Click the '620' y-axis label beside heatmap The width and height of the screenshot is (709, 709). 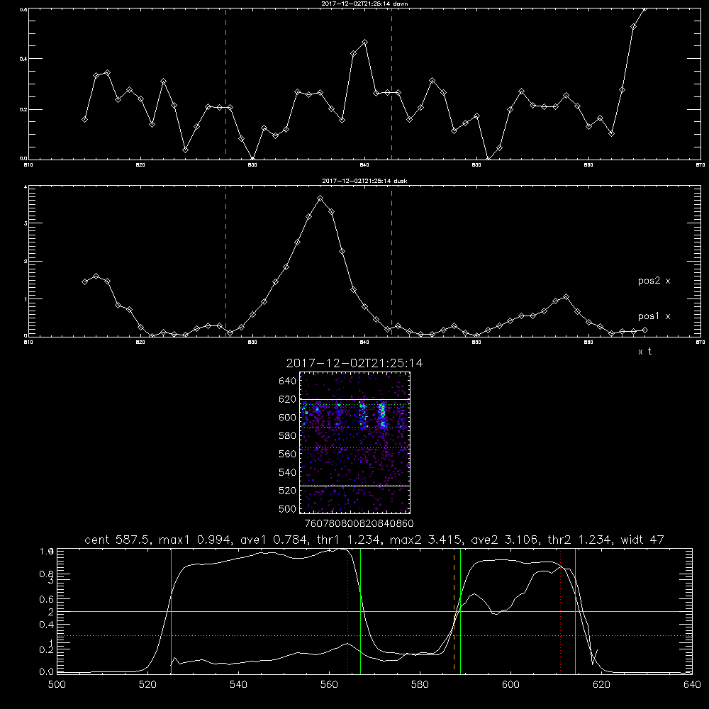pyautogui.click(x=288, y=399)
